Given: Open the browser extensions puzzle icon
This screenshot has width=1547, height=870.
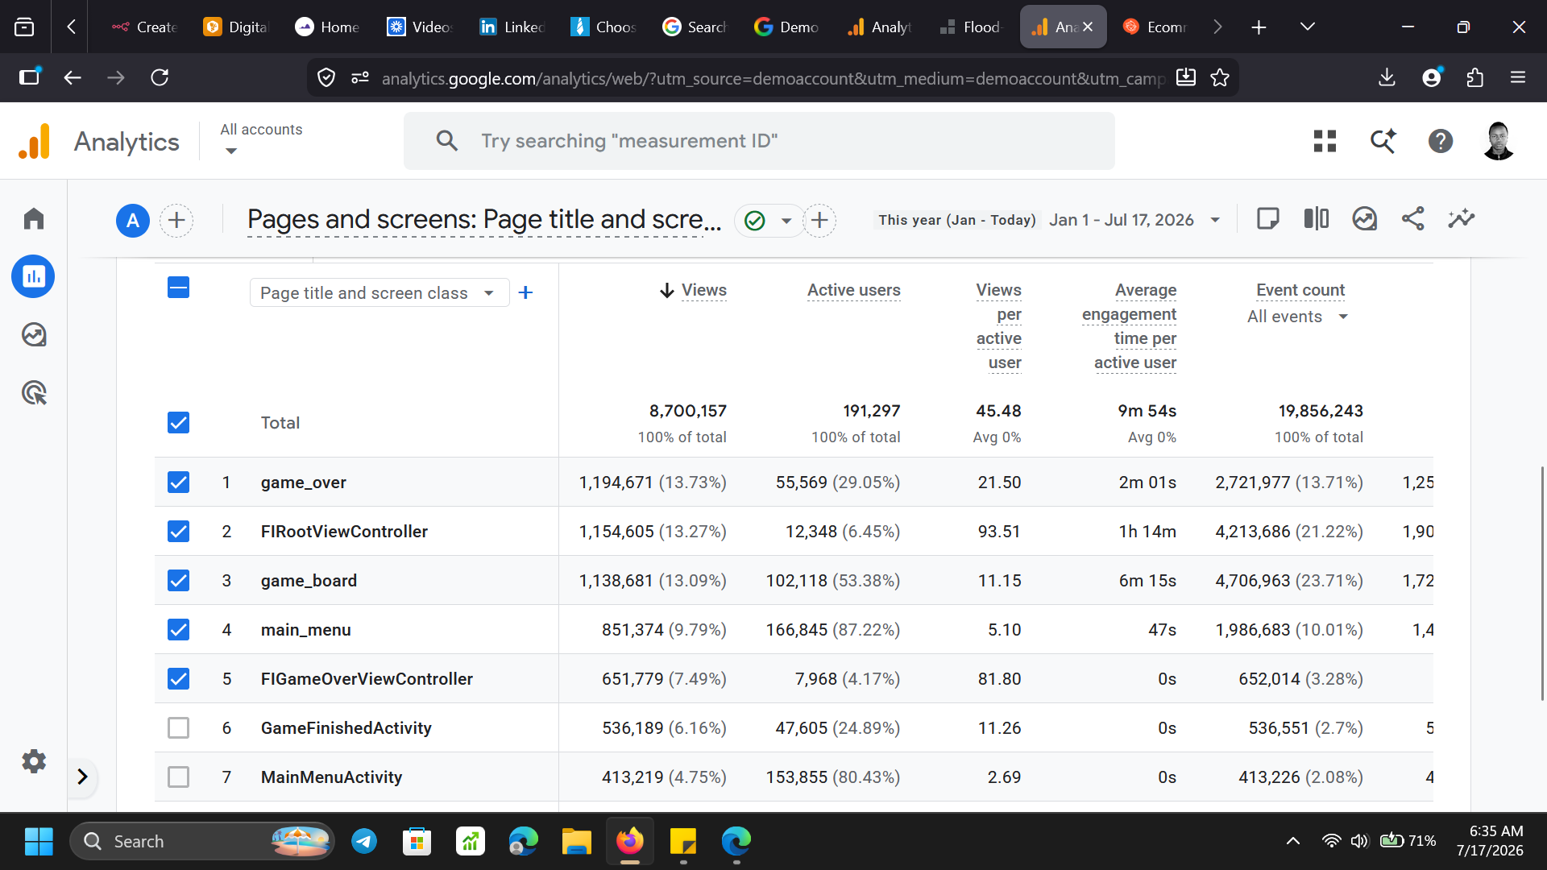Looking at the screenshot, I should pyautogui.click(x=1474, y=77).
